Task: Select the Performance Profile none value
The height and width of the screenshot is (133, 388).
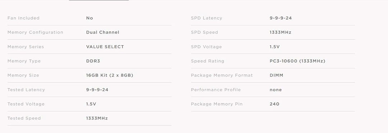Action: (276, 90)
